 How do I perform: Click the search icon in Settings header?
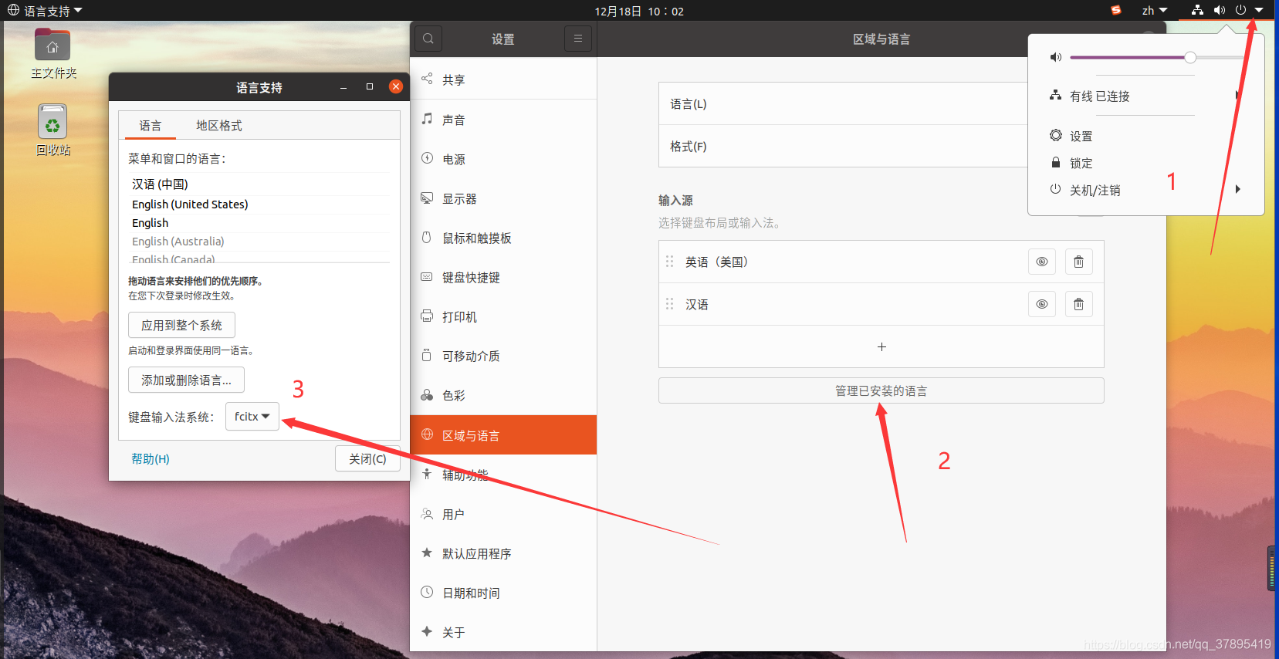pos(428,39)
